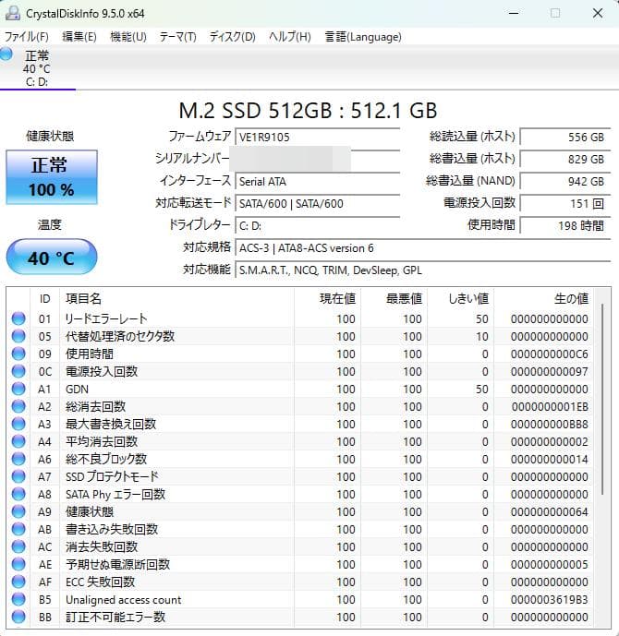Click the 198 時間 power-on hours value
Viewport: 619px width, 636px height.
pyautogui.click(x=565, y=225)
